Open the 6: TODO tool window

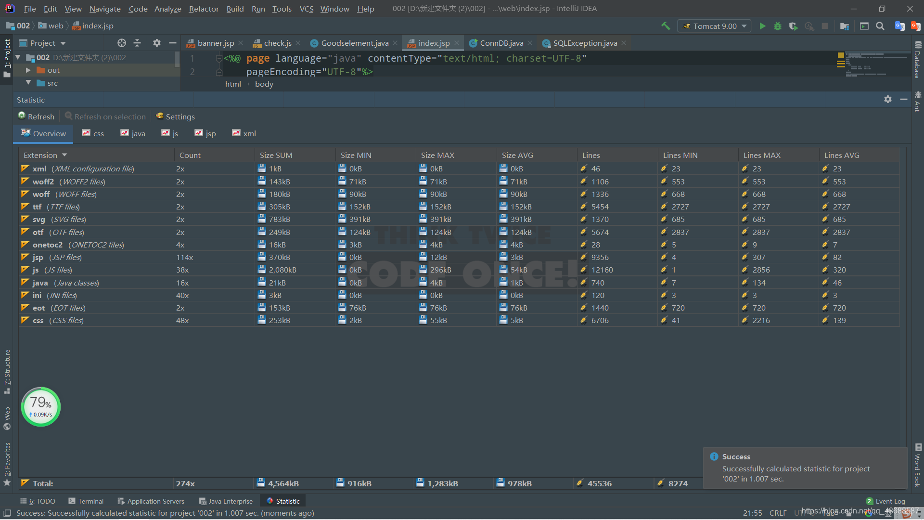pos(38,501)
